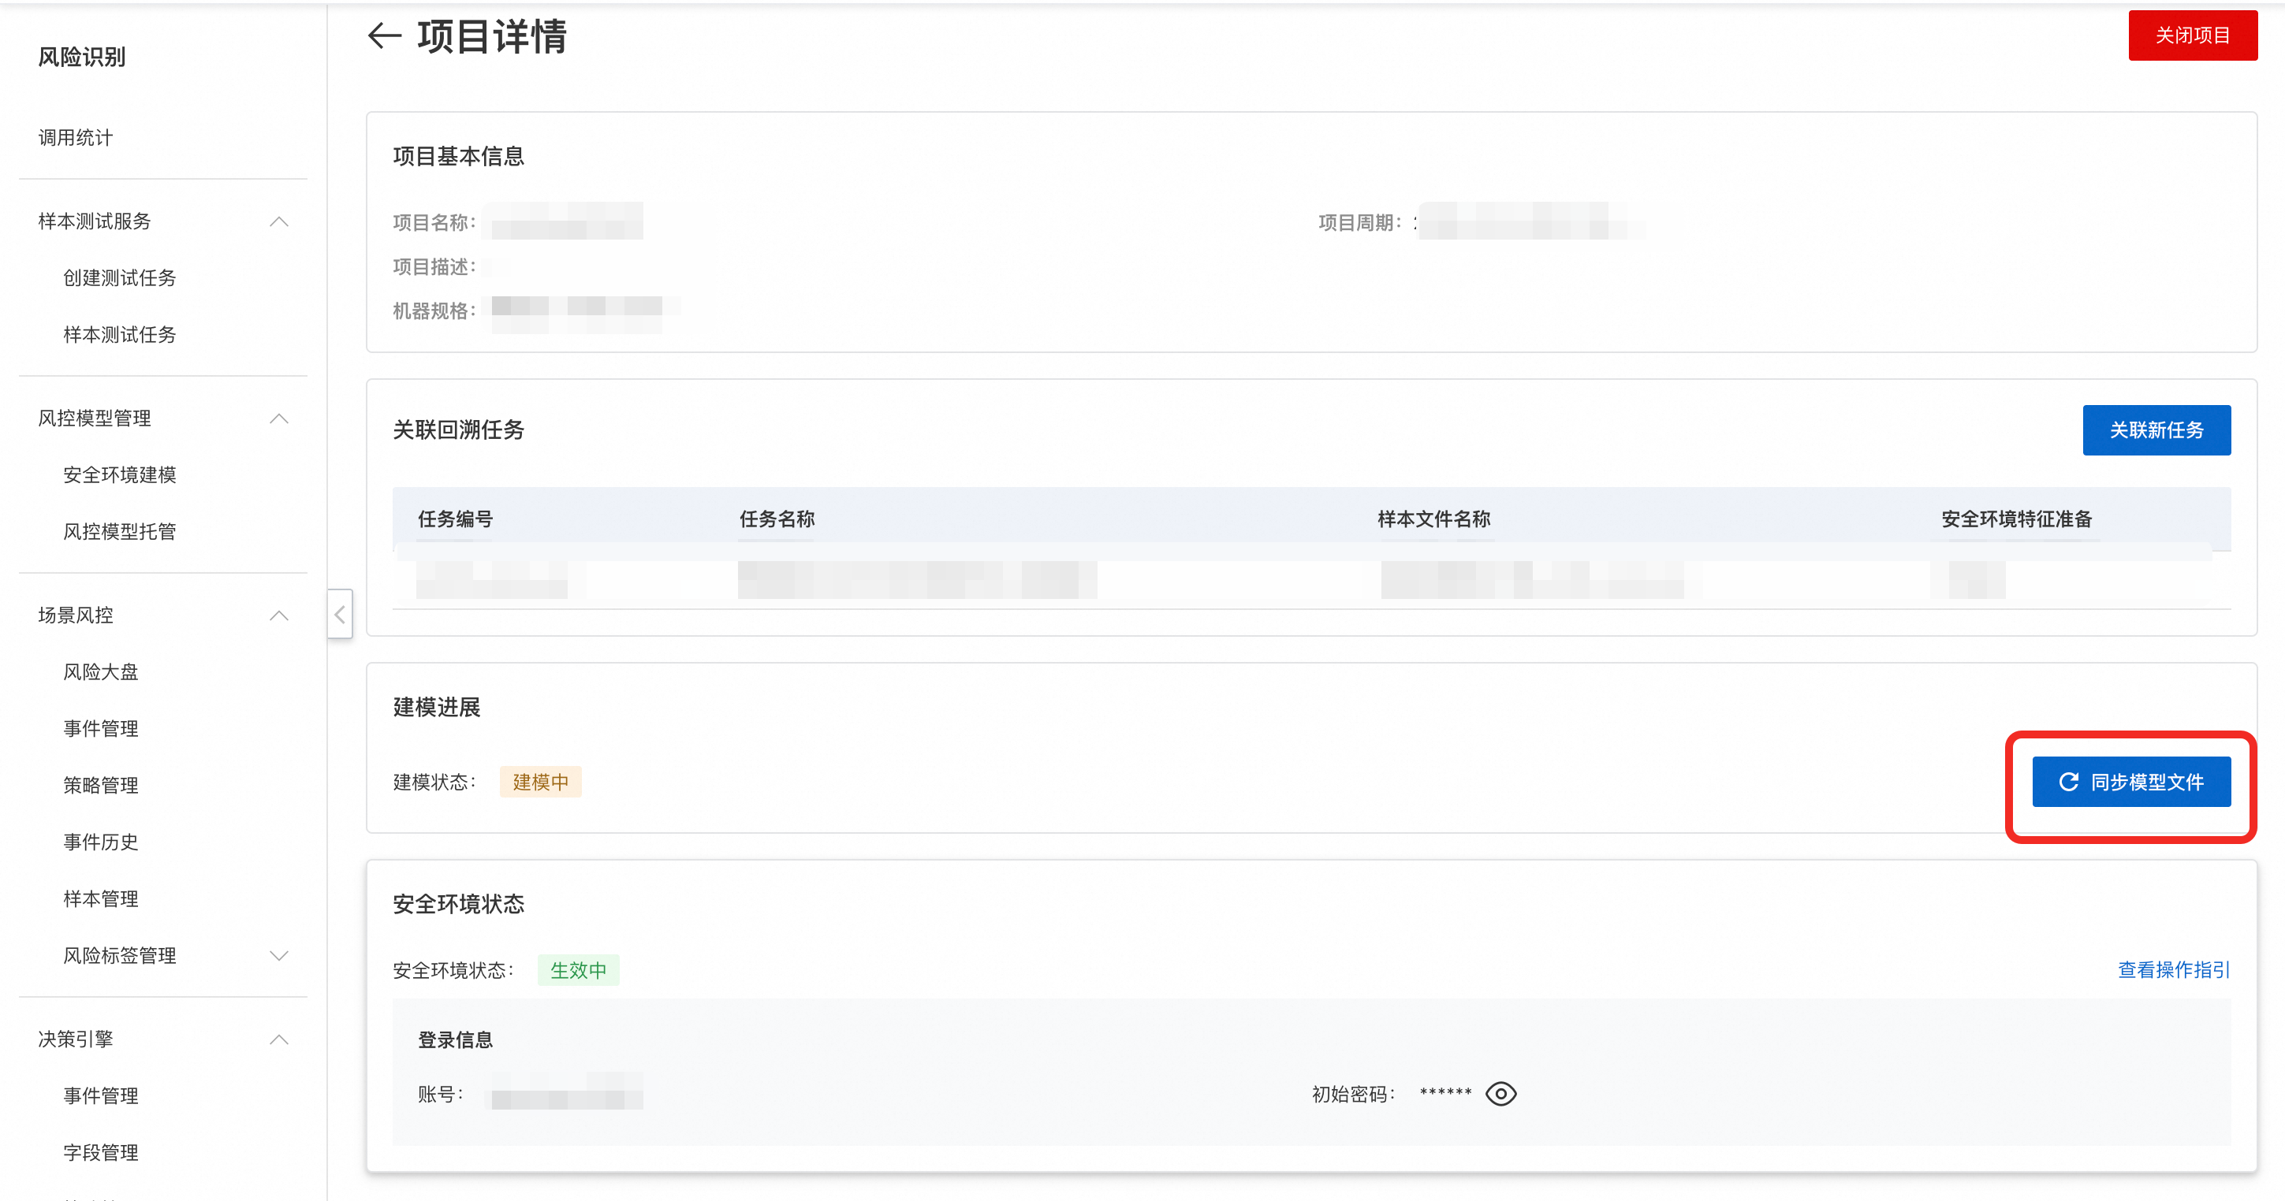This screenshot has height=1201, width=2285.
Task: Click the back arrow beside 项目详情
Action: [x=385, y=36]
